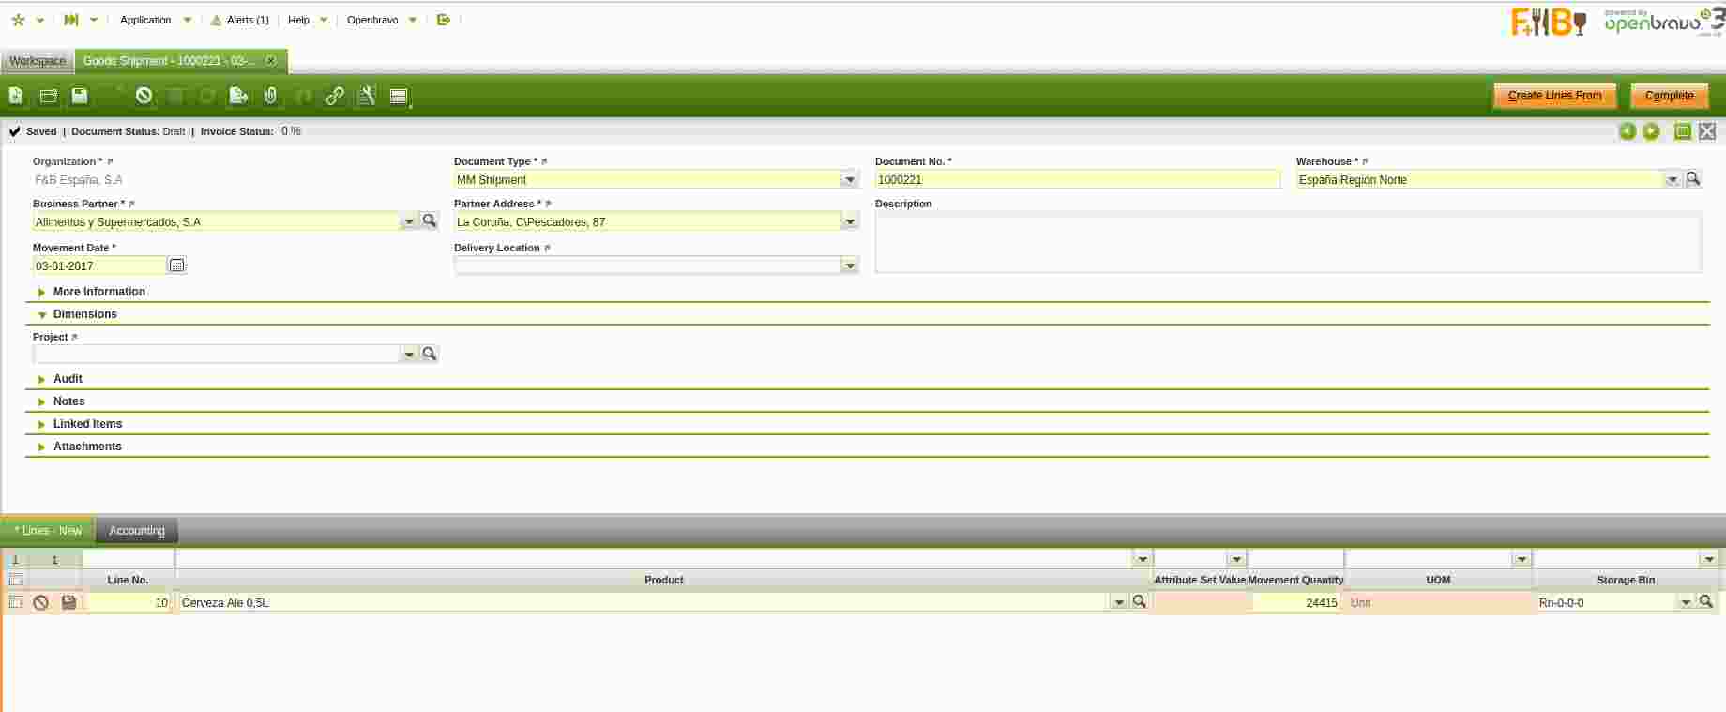Open the Openbravo user menu
The height and width of the screenshot is (712, 1726).
382,20
